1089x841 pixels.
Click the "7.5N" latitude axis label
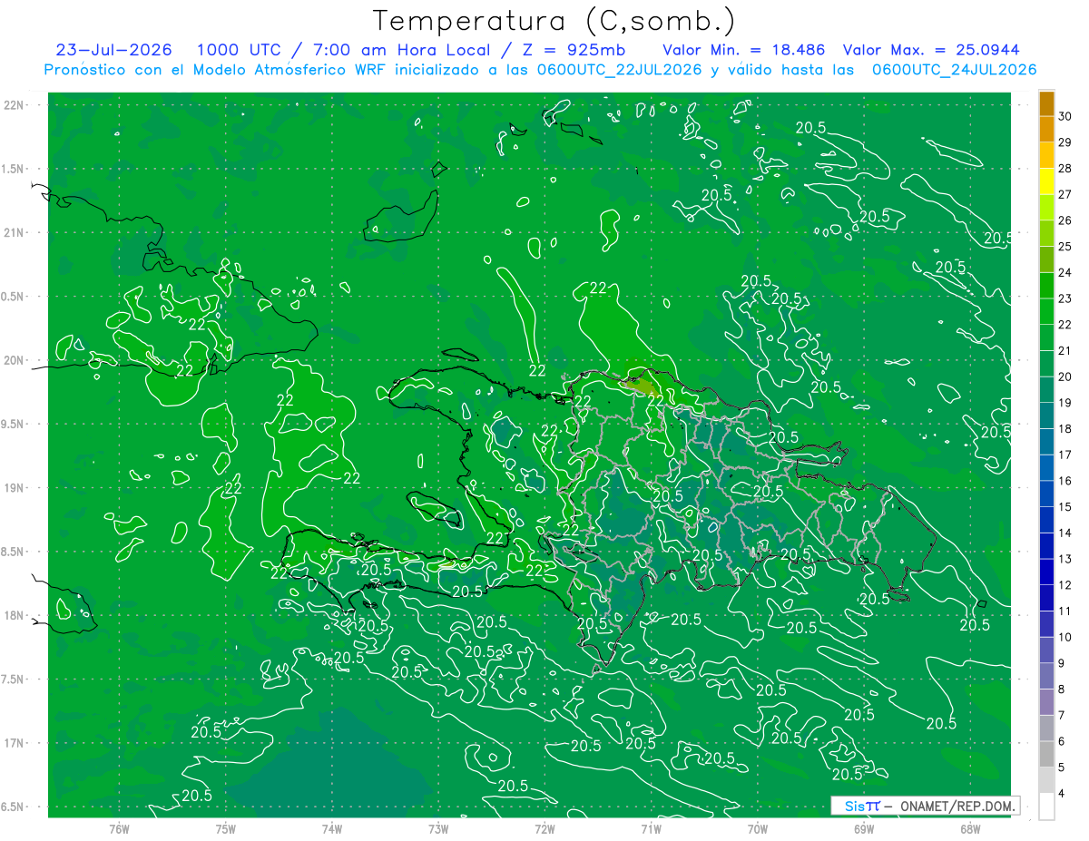[x=13, y=680]
